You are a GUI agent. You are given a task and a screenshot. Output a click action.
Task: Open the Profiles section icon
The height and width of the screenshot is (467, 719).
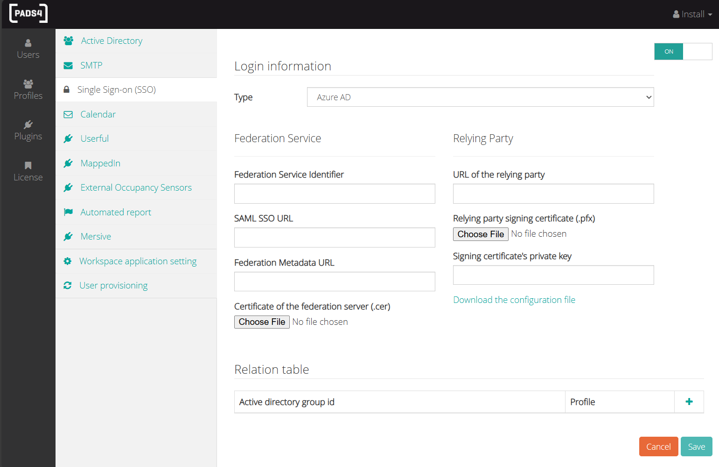click(x=28, y=84)
